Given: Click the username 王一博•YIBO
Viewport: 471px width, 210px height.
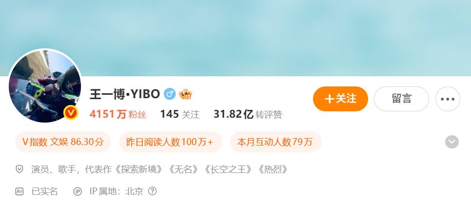Looking at the screenshot, I should [125, 94].
